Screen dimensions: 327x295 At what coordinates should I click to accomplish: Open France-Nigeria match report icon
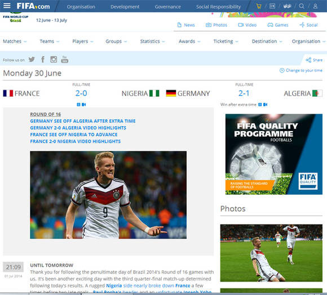tap(78, 105)
